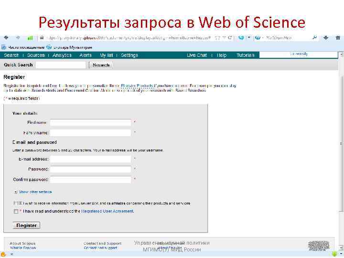
Task: Click the First name field
Action: tap(90, 122)
